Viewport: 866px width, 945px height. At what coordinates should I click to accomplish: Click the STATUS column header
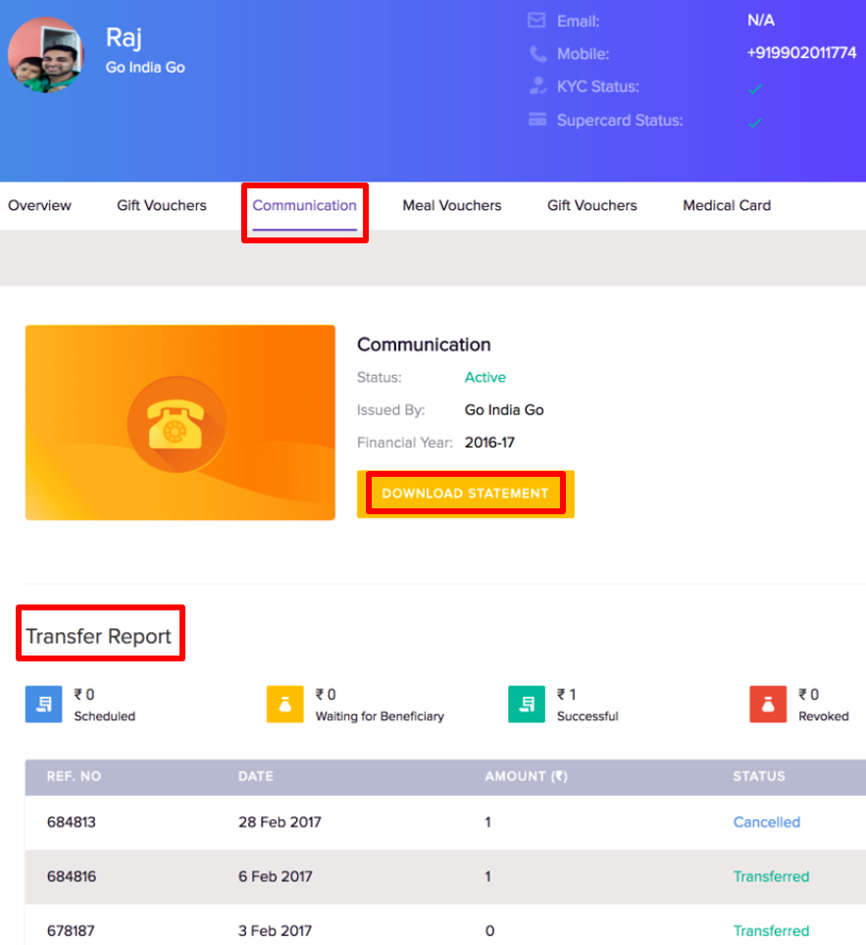759,776
